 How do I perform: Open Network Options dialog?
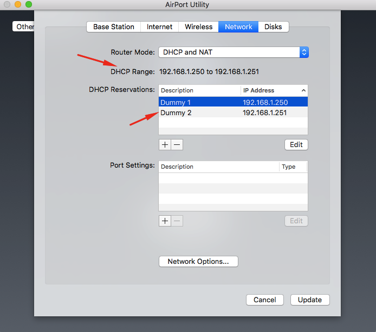click(198, 261)
